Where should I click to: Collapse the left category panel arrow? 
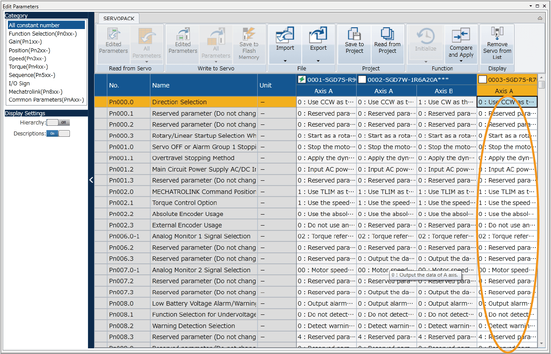(91, 180)
